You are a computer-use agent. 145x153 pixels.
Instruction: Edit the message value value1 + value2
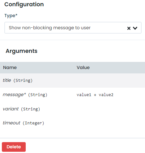[x=95, y=95]
